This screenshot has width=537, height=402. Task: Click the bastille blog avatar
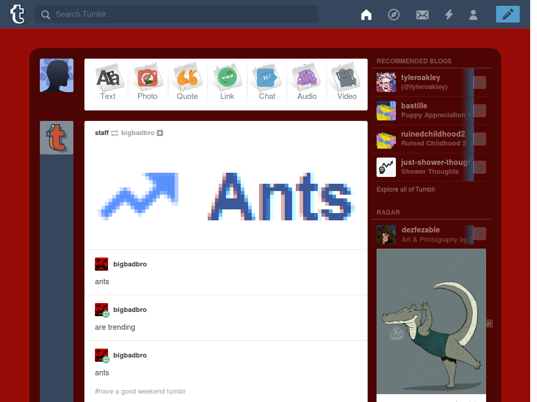point(386,111)
